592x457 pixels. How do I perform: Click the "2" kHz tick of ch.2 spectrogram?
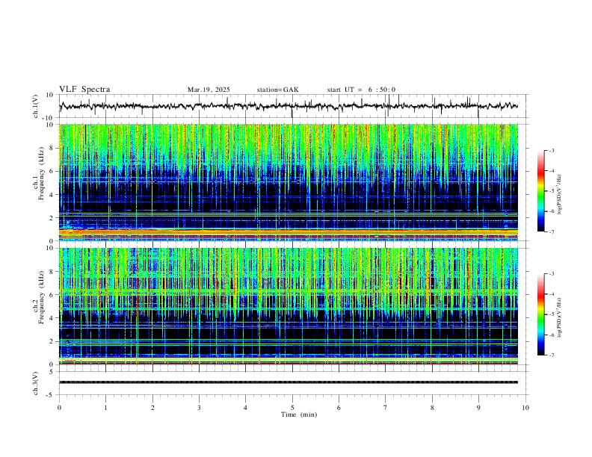point(52,341)
